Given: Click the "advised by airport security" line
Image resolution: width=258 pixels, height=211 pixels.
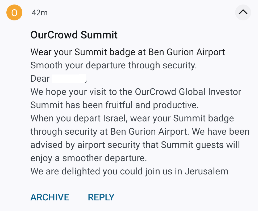Looking at the screenshot, I should pyautogui.click(x=135, y=145).
